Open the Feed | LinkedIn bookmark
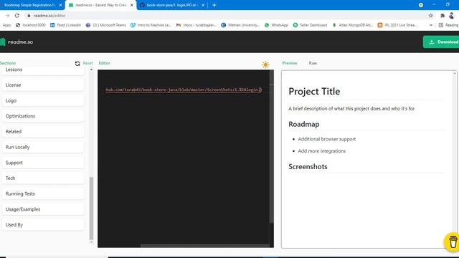 click(65, 25)
